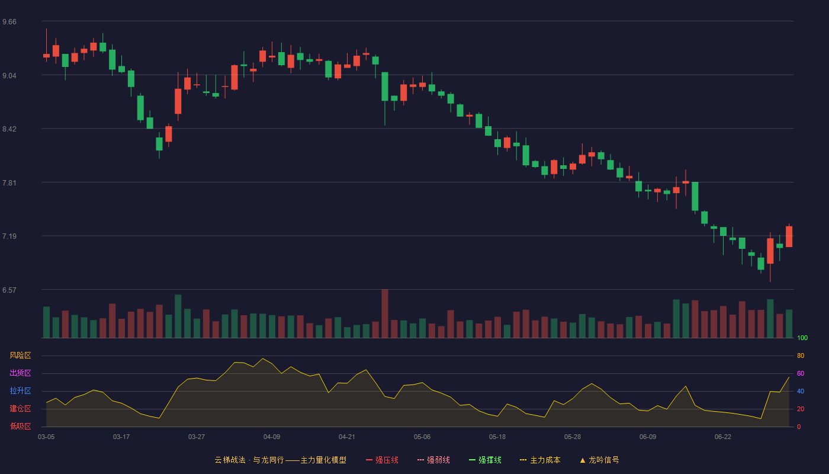Click the 风险区 zone label
Screen dimensions: 829x474
point(20,355)
